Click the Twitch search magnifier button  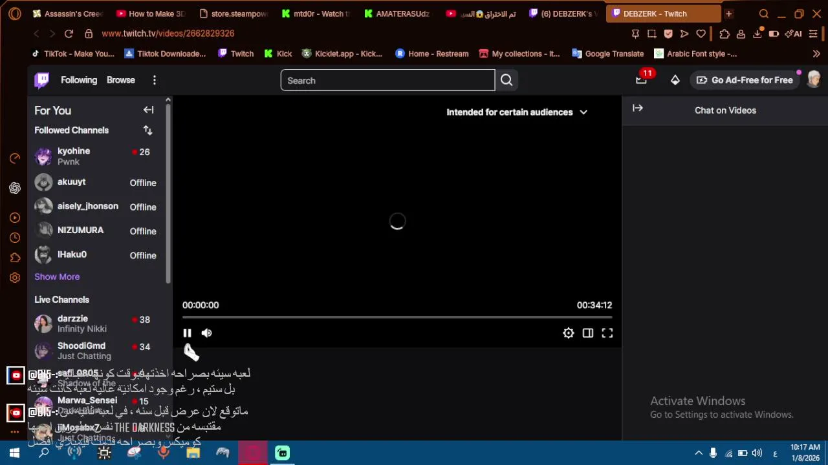click(x=507, y=80)
